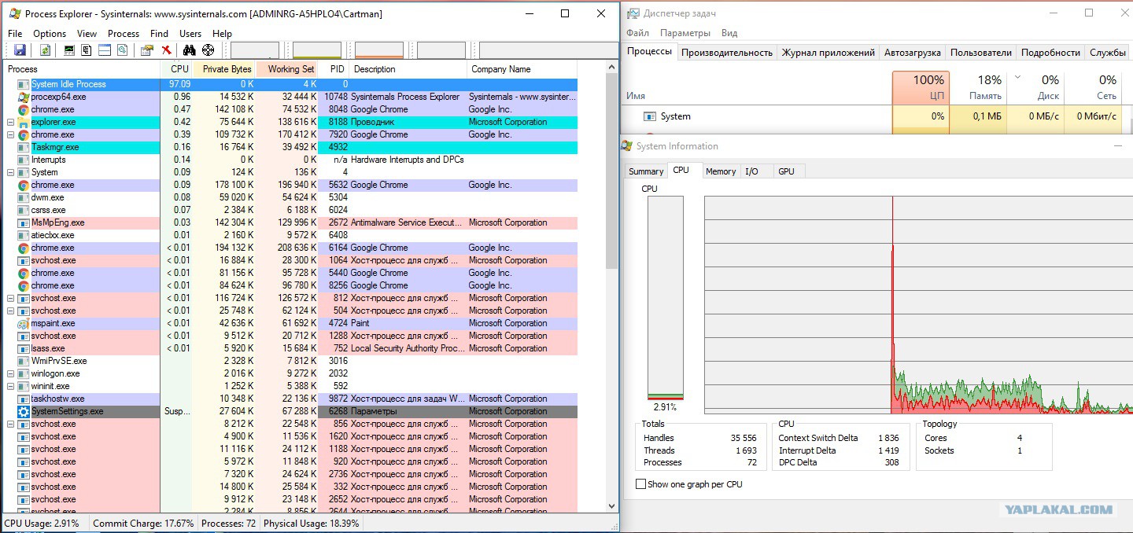
Task: Click the red X Kill Process icon
Action: coord(167,50)
